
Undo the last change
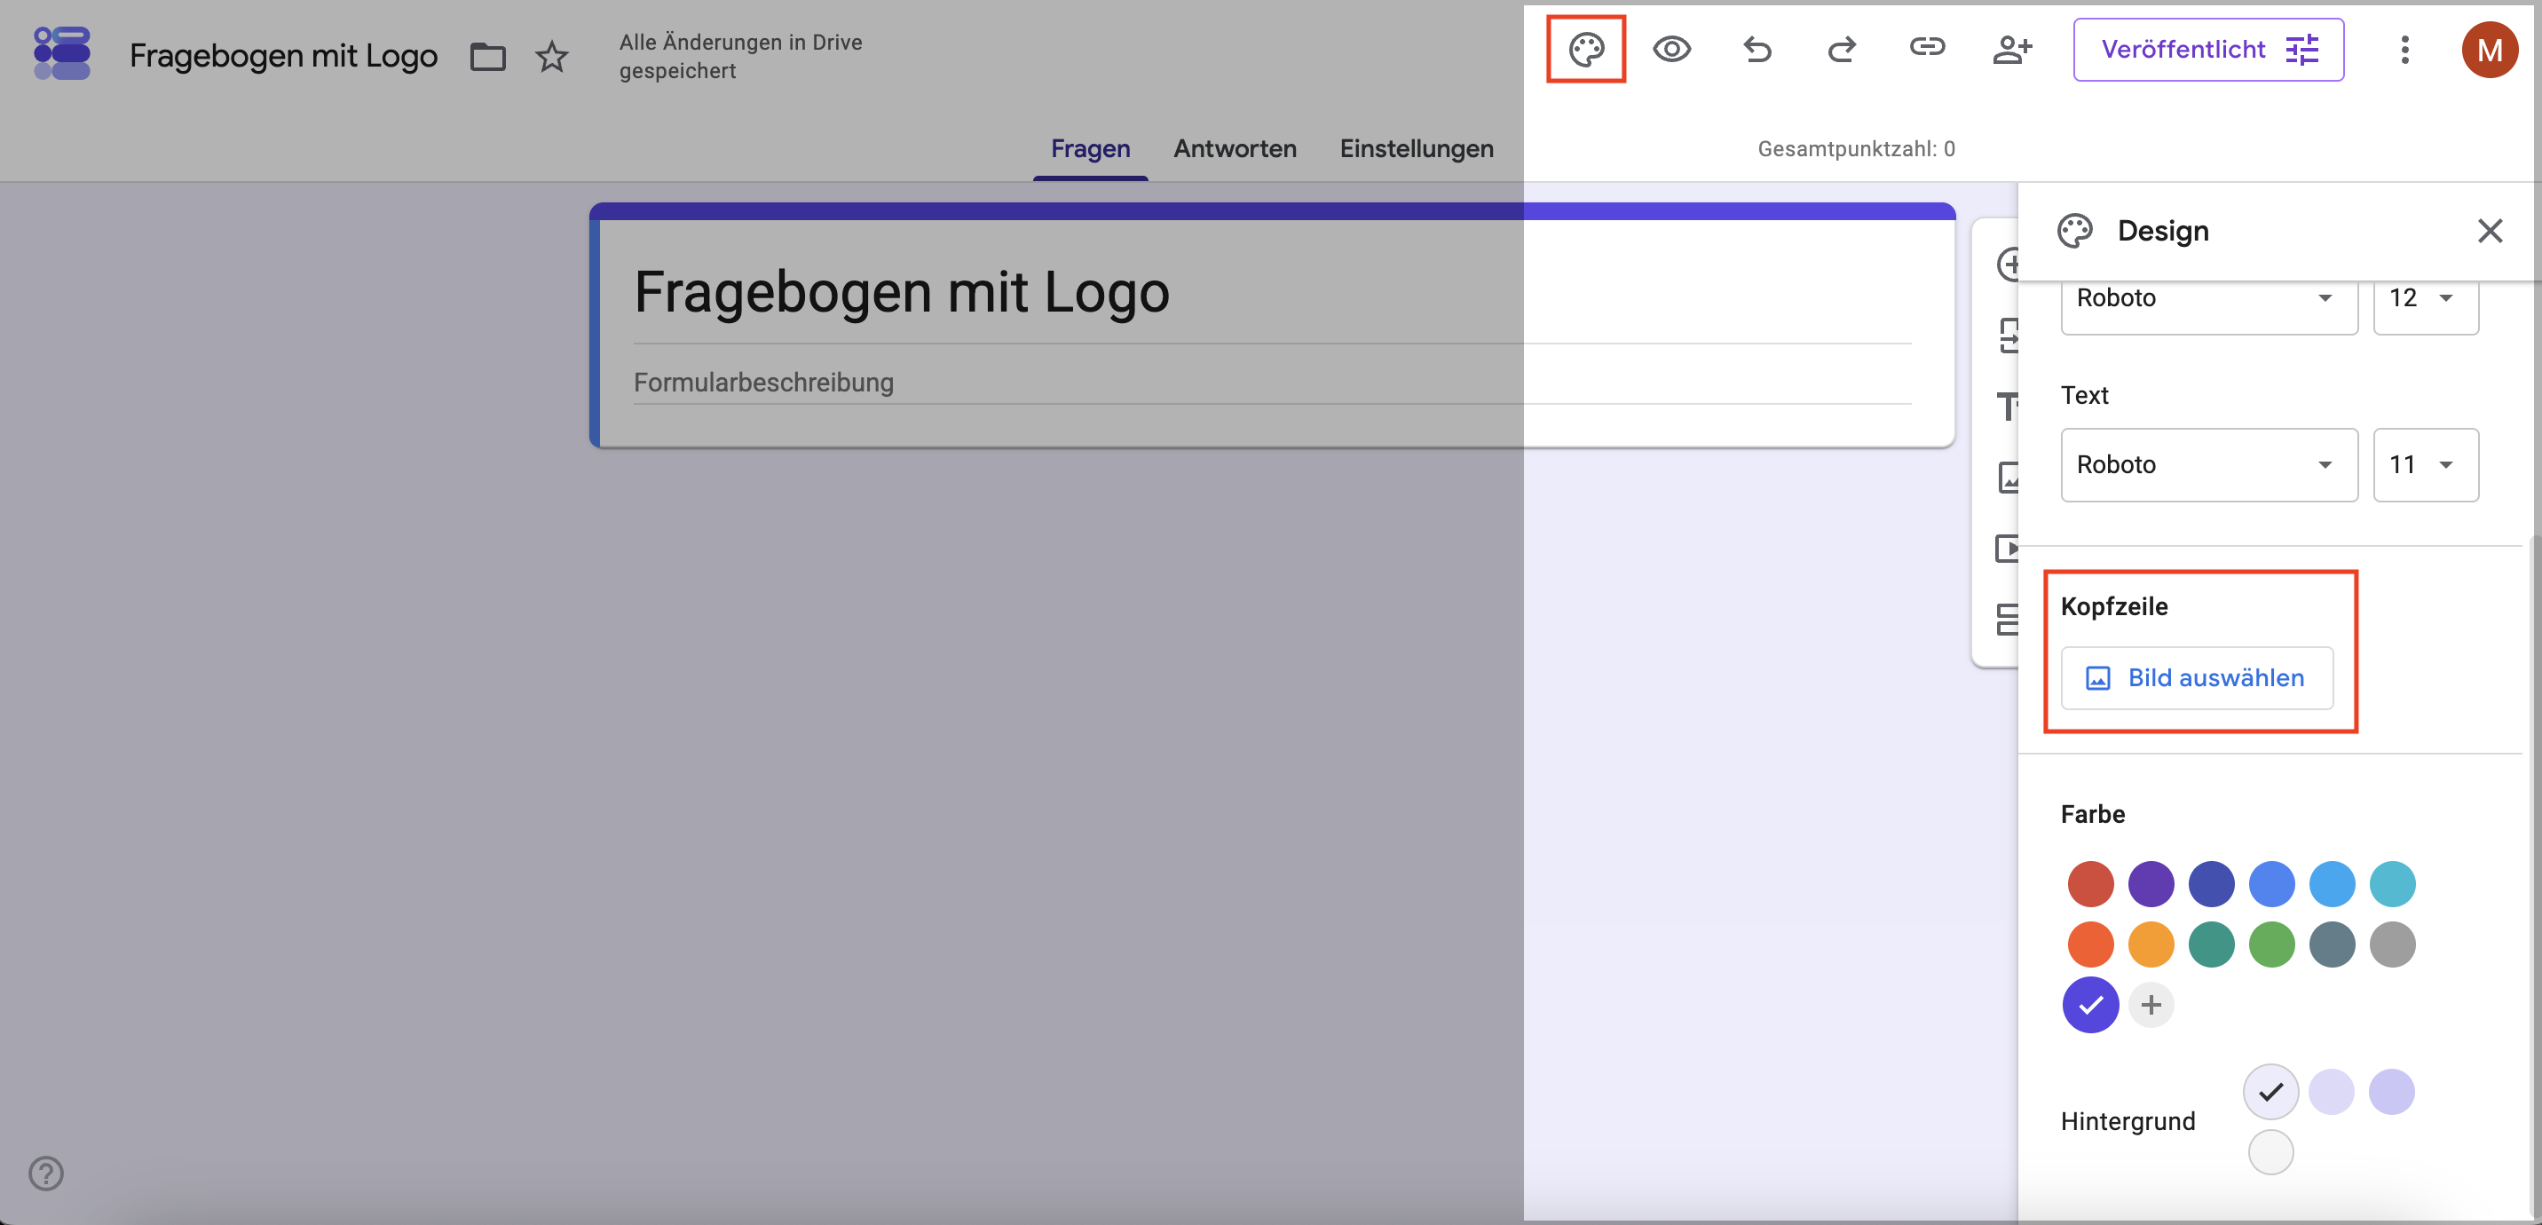tap(1757, 50)
